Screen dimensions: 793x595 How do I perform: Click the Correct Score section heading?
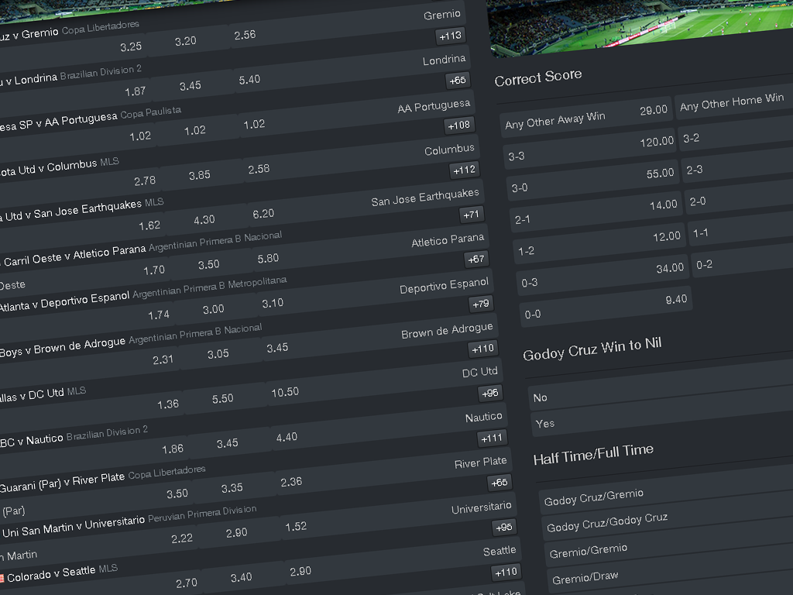[538, 78]
